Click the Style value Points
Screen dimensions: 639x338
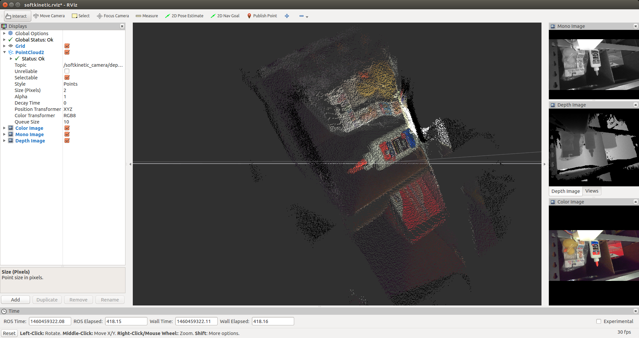point(71,84)
